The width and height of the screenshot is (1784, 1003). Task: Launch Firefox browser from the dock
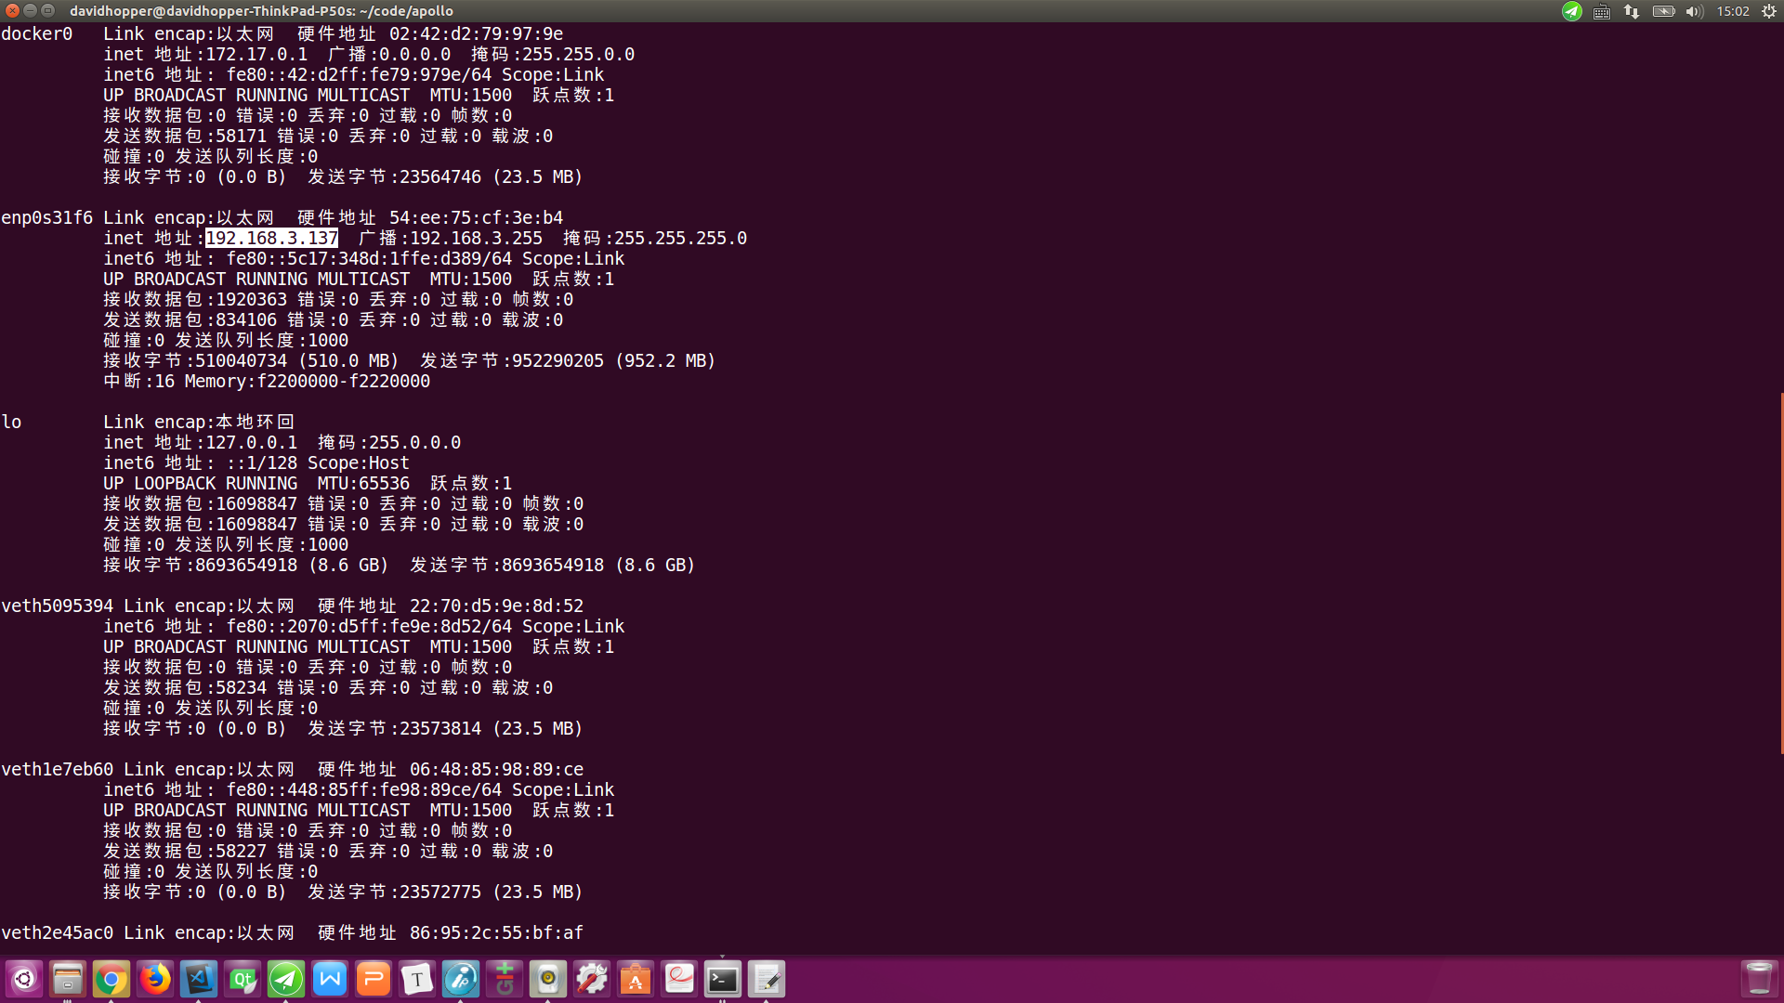tap(155, 979)
